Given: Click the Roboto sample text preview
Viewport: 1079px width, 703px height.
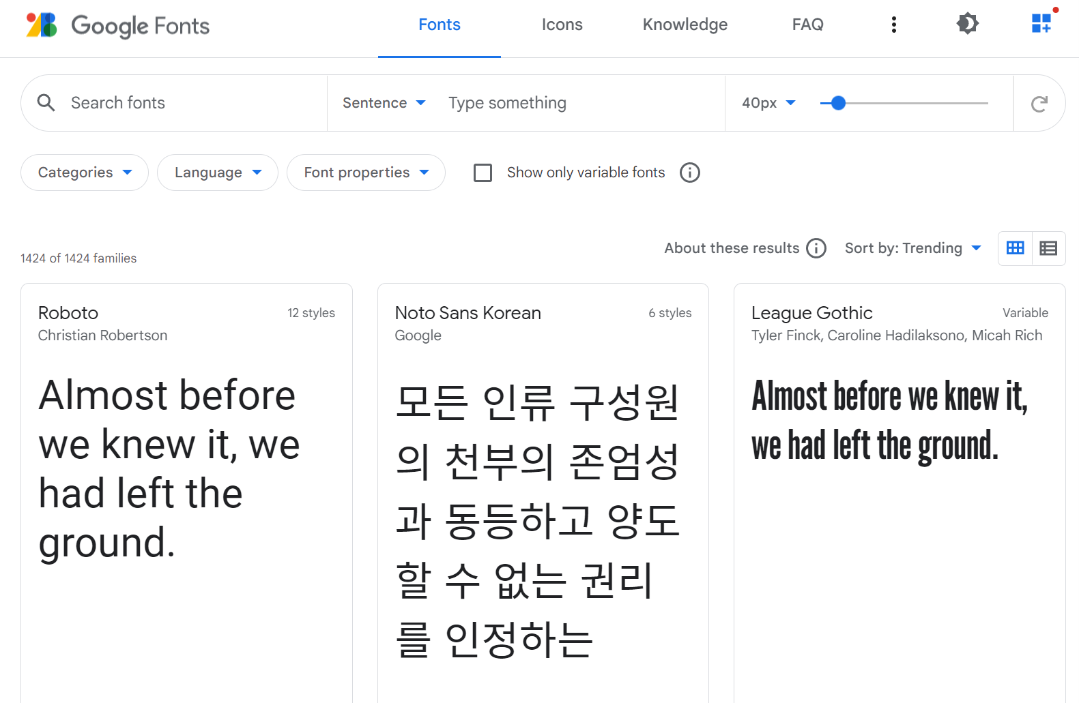Looking at the screenshot, I should (169, 469).
